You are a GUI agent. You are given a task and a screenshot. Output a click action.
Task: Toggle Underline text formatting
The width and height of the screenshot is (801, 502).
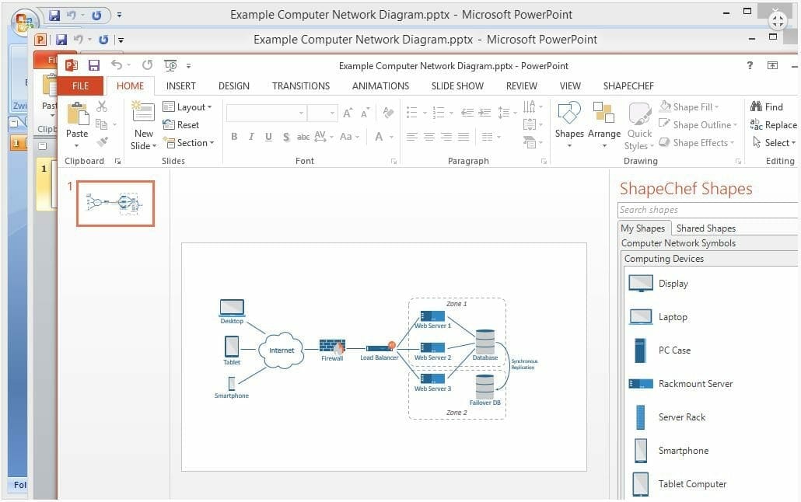click(268, 137)
